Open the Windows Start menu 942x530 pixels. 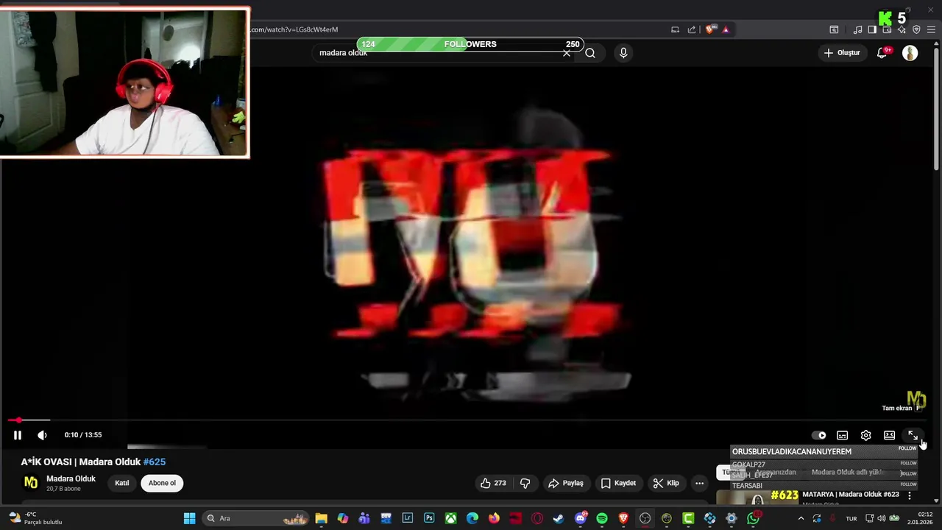[x=189, y=518]
